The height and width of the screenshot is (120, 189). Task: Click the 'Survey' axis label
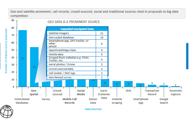click(x=46, y=99)
